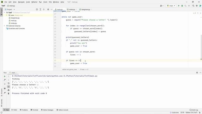Open the File menu
This screenshot has width=202, height=114.
(6, 2)
